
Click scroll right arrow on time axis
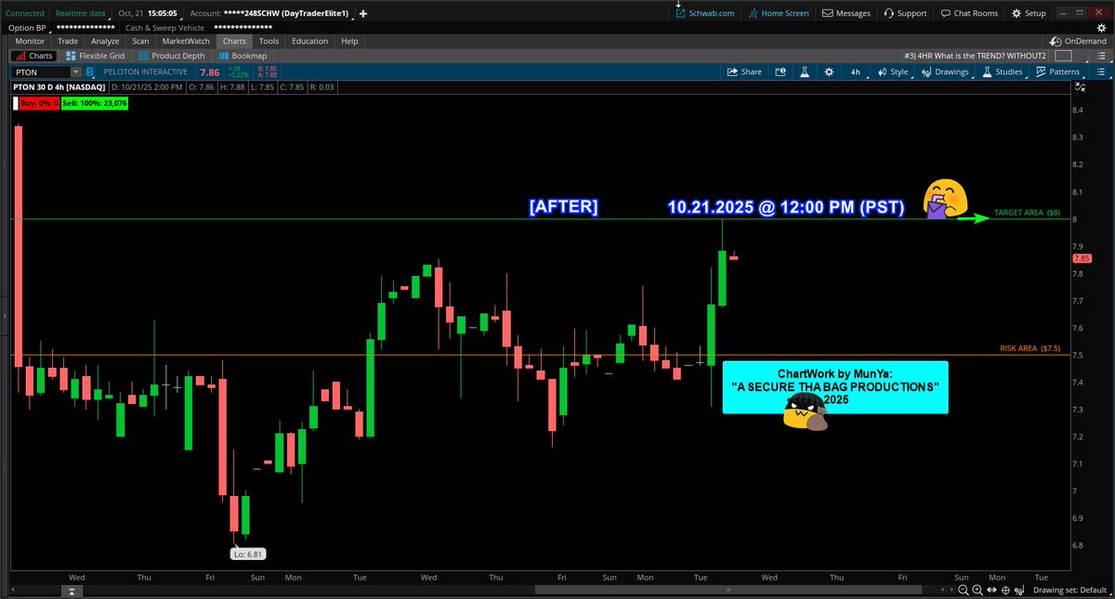click(953, 591)
